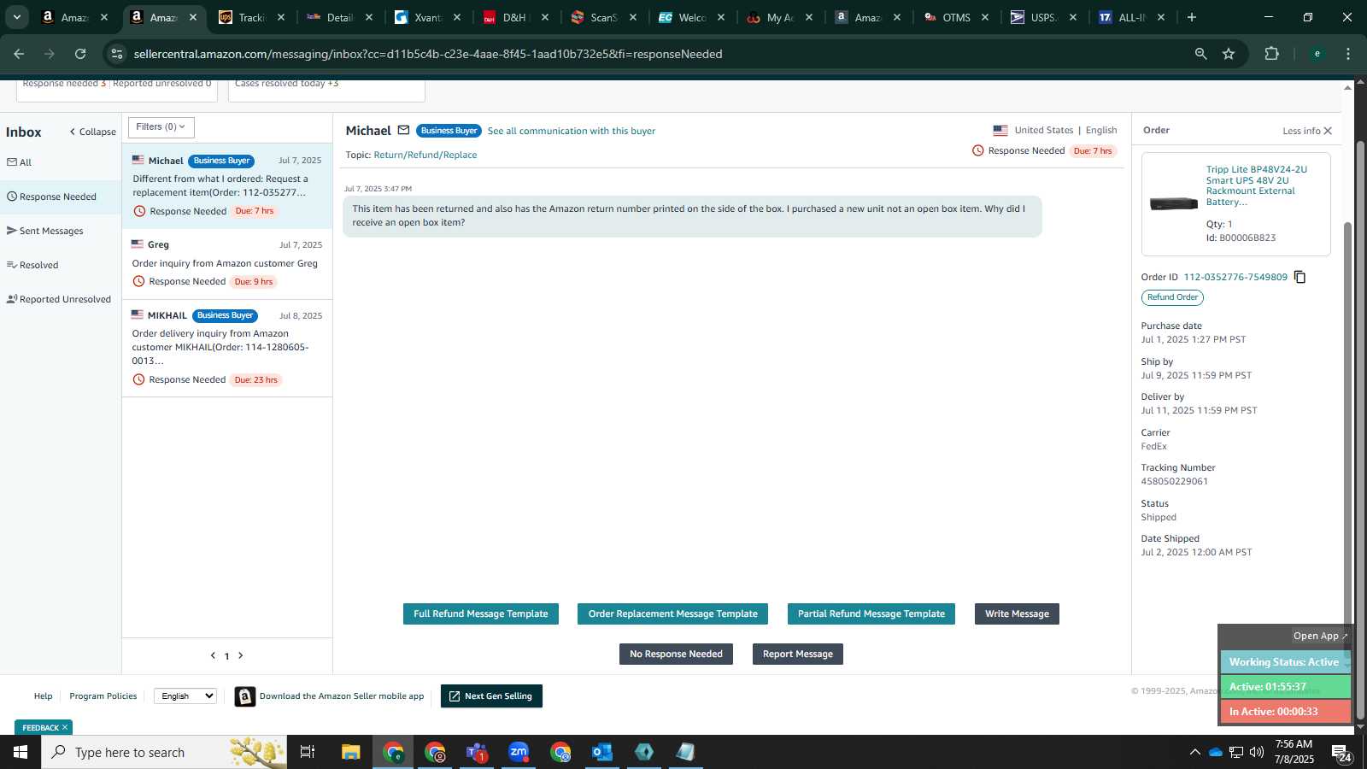Open Task View on the taskbar
Image resolution: width=1367 pixels, height=769 pixels.
pos(308,752)
